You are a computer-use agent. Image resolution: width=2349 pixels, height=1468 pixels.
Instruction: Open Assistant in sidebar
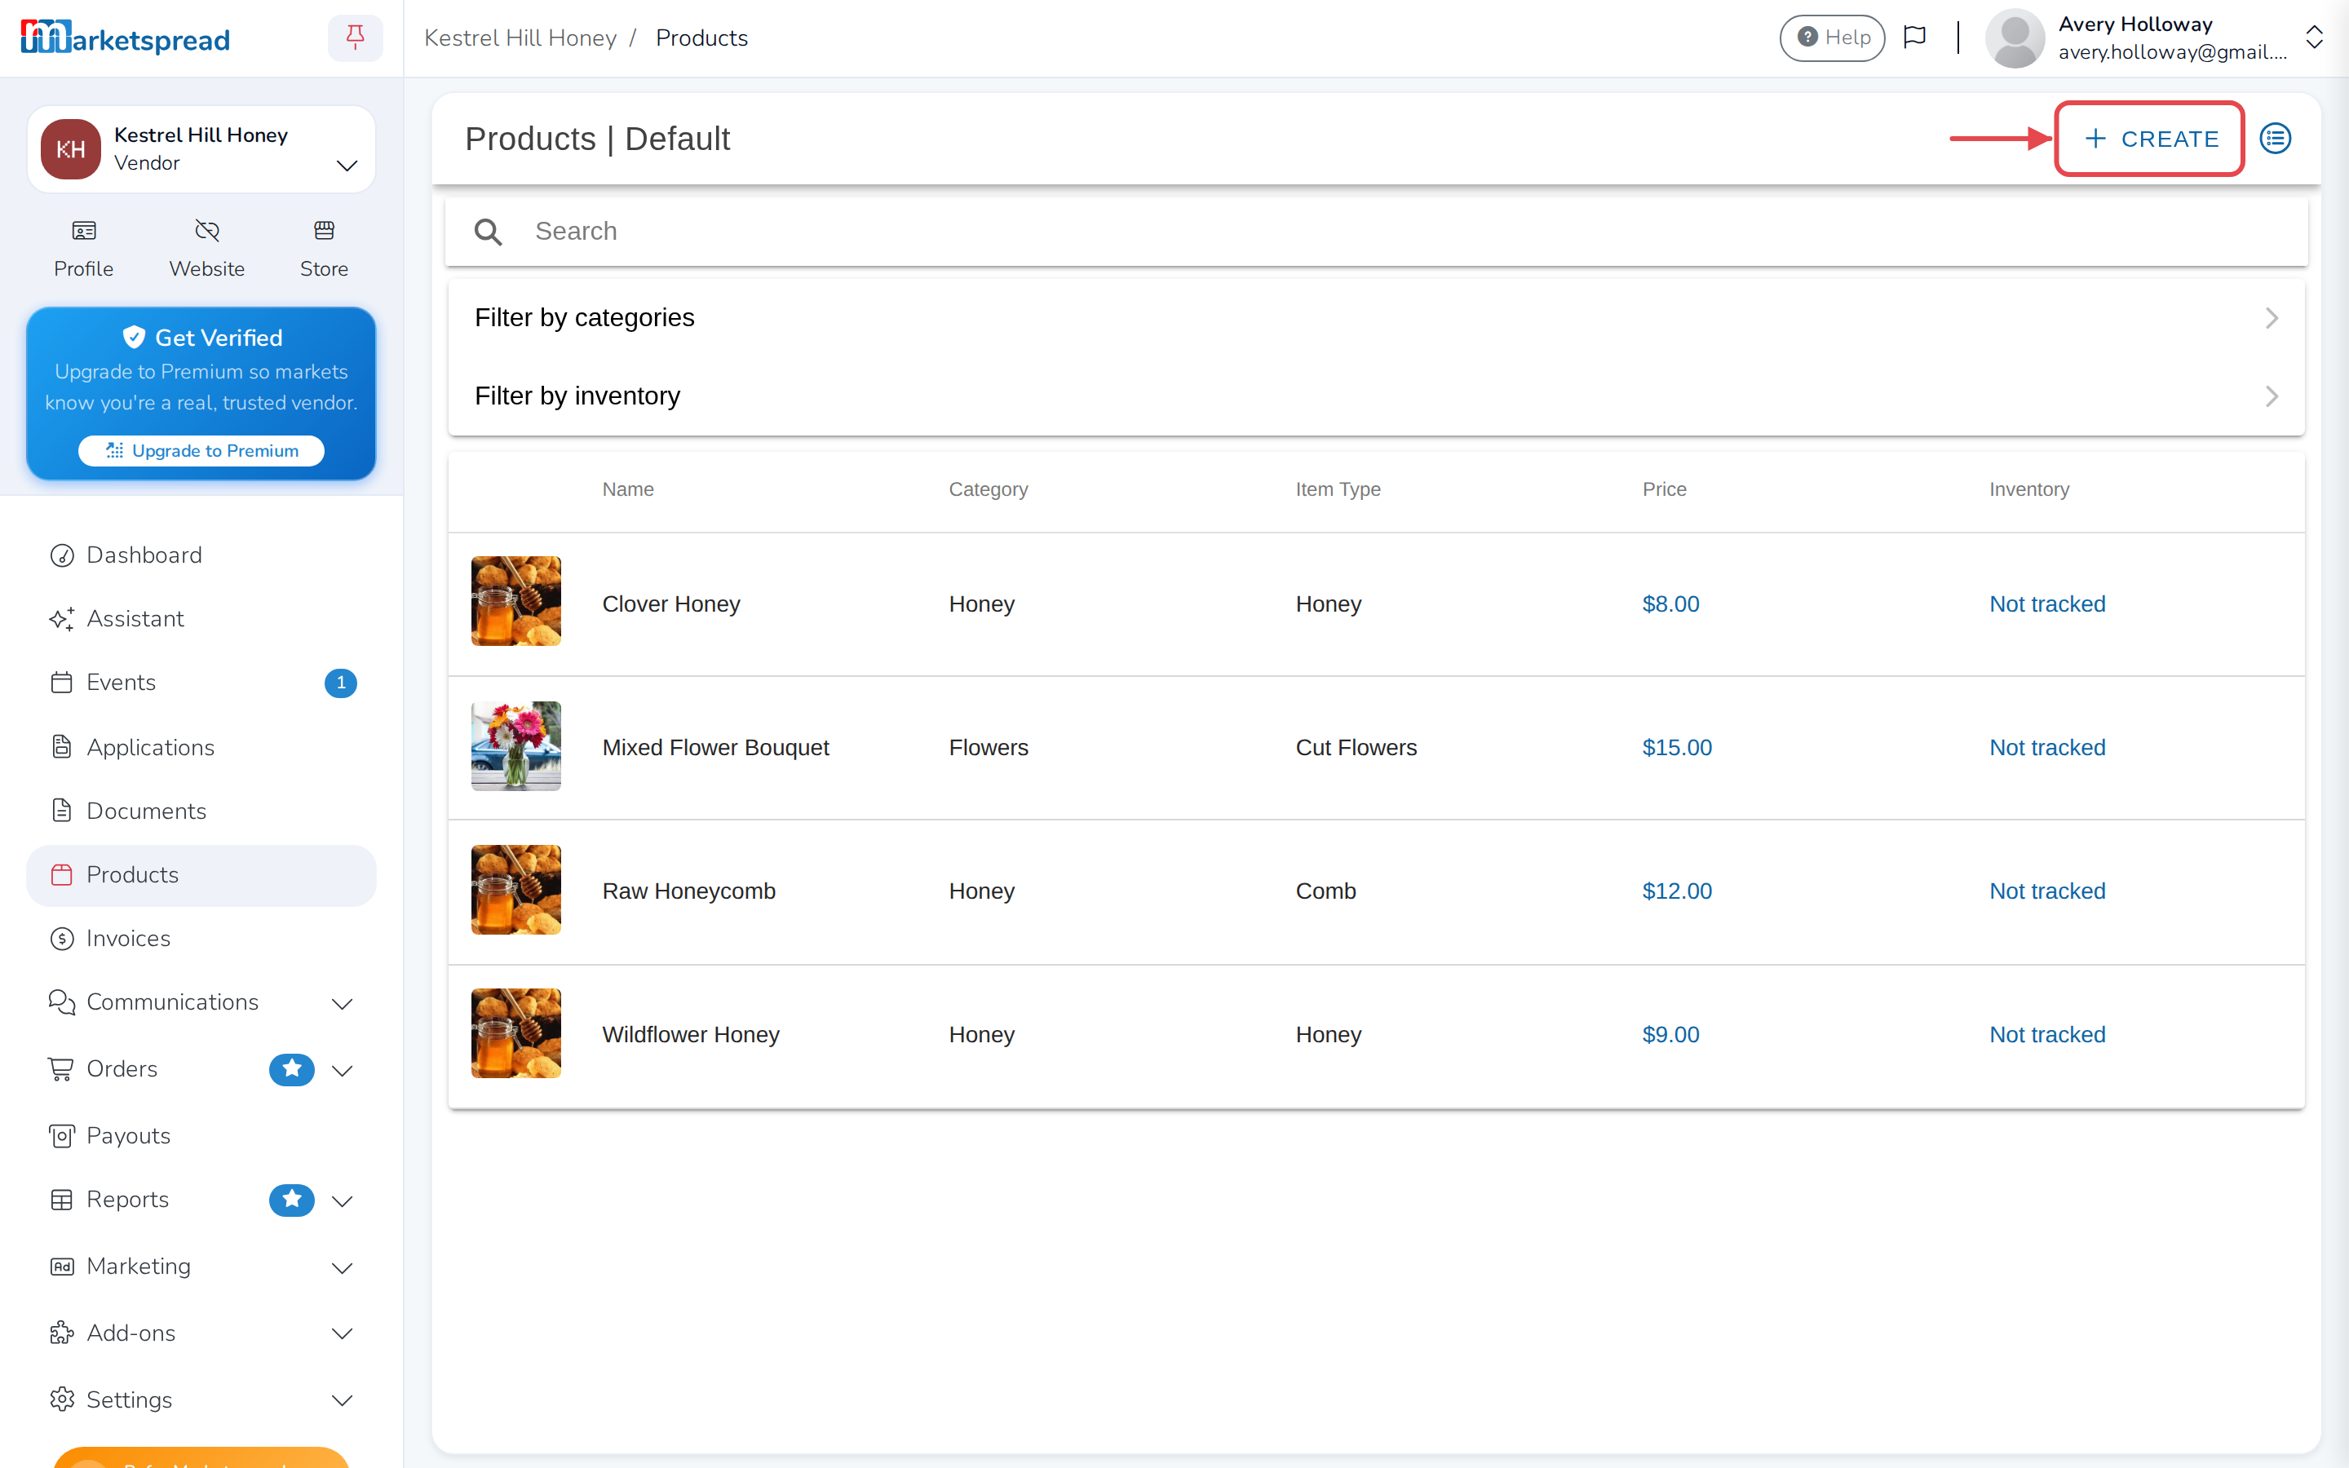pyautogui.click(x=201, y=618)
